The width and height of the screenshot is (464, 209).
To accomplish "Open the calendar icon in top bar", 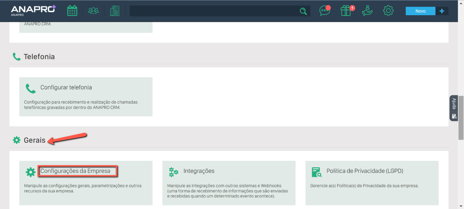I will (72, 11).
